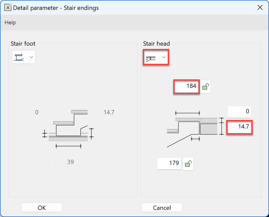Expand the Stair foot type dropdown arrow
The height and width of the screenshot is (217, 269).
32,57
